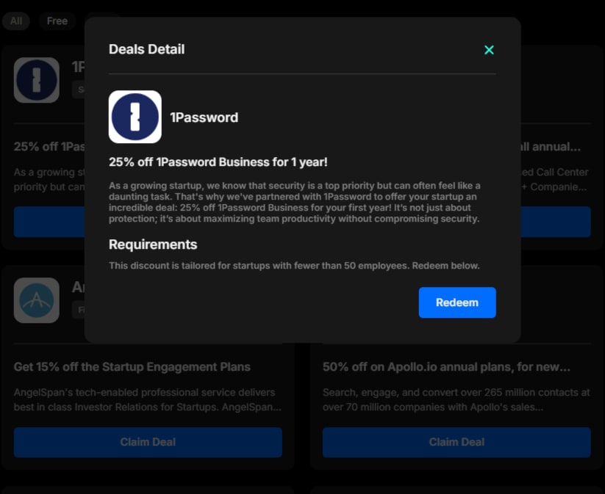Open '50% off on Apollo.io annual plans' title
This screenshot has height=494, width=605.
(x=446, y=367)
